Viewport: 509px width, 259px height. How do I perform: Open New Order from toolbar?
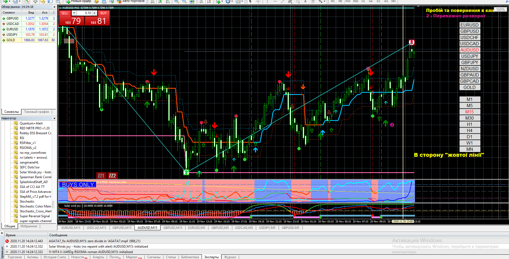pos(79,1)
